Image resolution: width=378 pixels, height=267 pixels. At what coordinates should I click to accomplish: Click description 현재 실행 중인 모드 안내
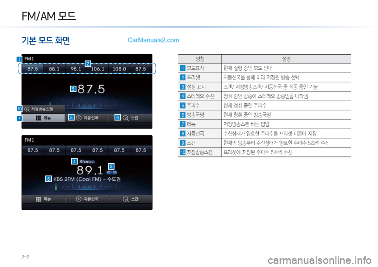(248, 68)
